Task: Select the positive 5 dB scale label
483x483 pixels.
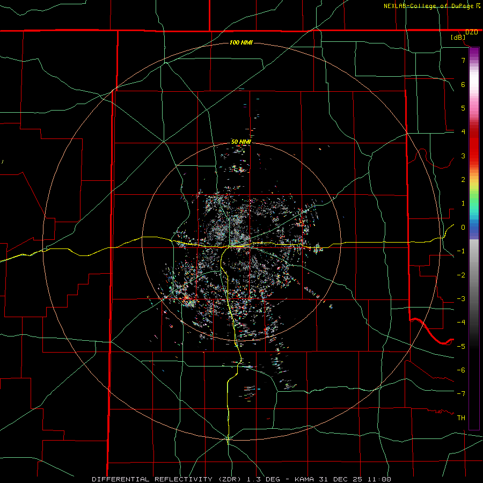Action: (463, 108)
